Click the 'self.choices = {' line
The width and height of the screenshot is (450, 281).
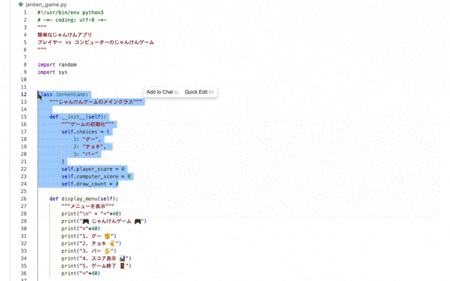85,131
